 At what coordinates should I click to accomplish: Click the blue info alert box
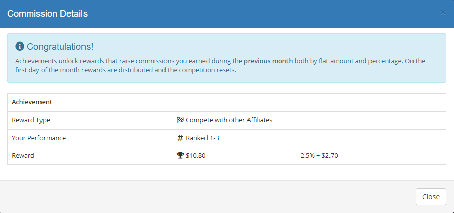(x=227, y=58)
